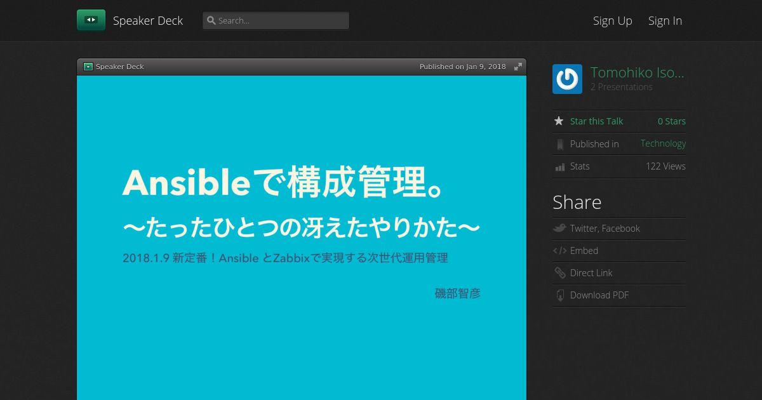
Task: Click the 0 Stars count
Action: (x=672, y=121)
